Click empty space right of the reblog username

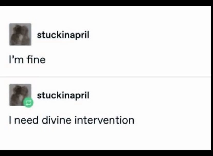pos(144,95)
